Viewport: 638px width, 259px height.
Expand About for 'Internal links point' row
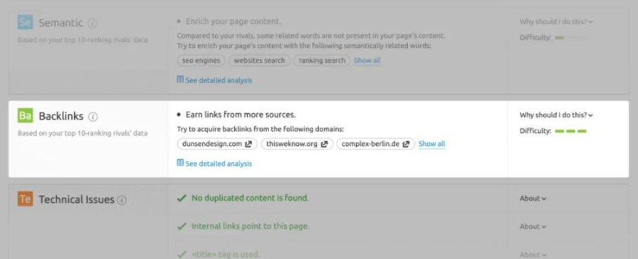pos(533,226)
